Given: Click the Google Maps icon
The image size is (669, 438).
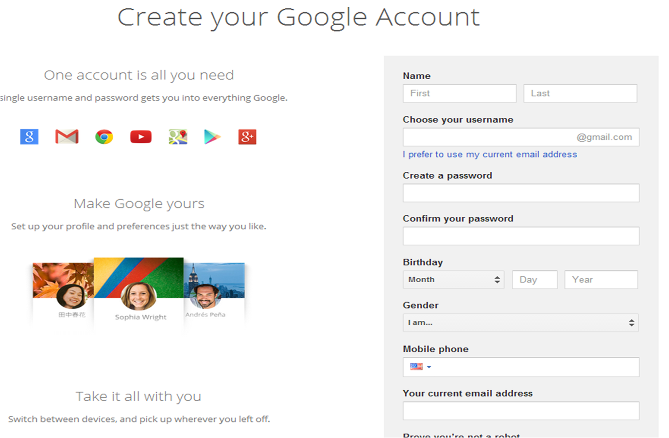Looking at the screenshot, I should click(178, 137).
